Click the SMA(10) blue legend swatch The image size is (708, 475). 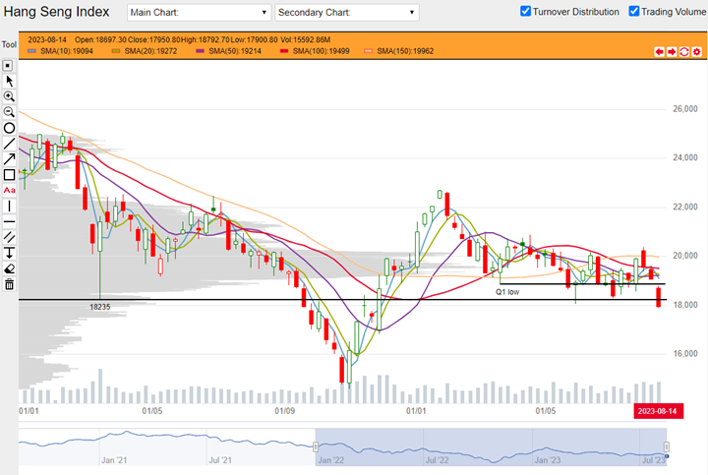tap(31, 51)
